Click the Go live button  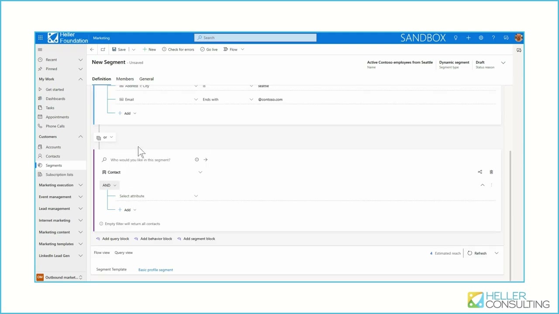pyautogui.click(x=209, y=50)
